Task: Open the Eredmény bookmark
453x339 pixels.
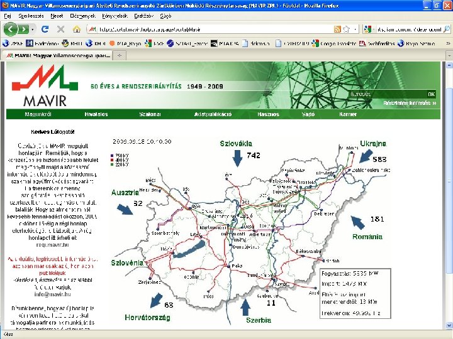Action: point(42,43)
